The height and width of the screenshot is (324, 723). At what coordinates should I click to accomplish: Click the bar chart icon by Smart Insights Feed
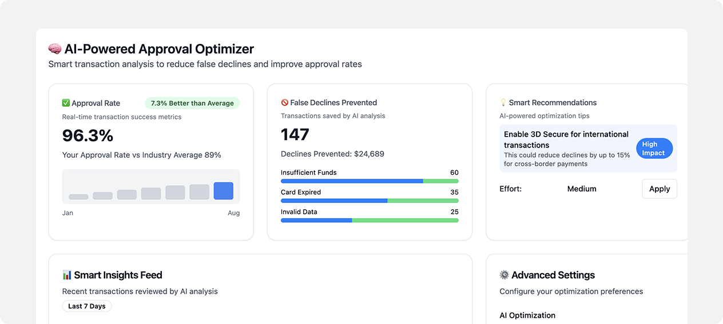point(67,275)
